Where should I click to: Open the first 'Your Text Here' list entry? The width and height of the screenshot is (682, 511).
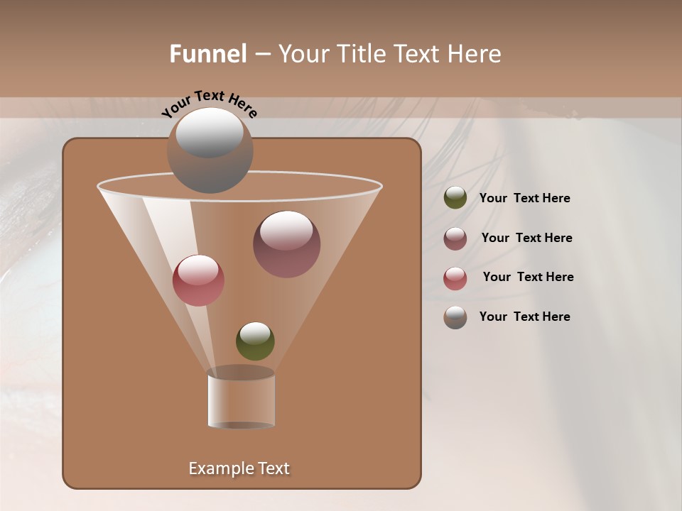(x=525, y=198)
